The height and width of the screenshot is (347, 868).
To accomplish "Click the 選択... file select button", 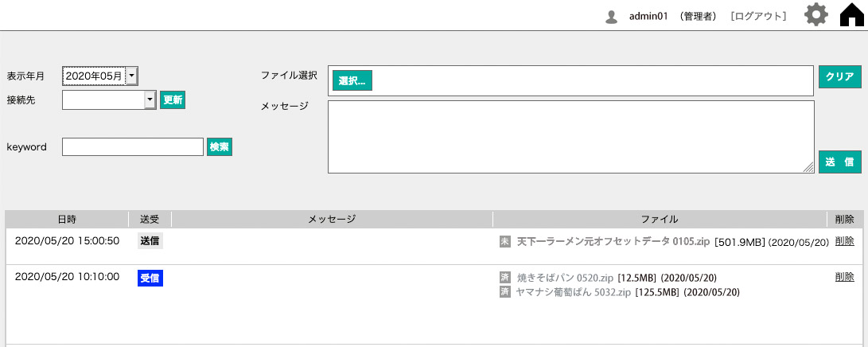I will [352, 80].
